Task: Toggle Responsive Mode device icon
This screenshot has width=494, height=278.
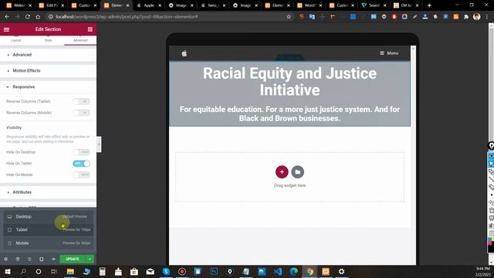Action: (41, 259)
